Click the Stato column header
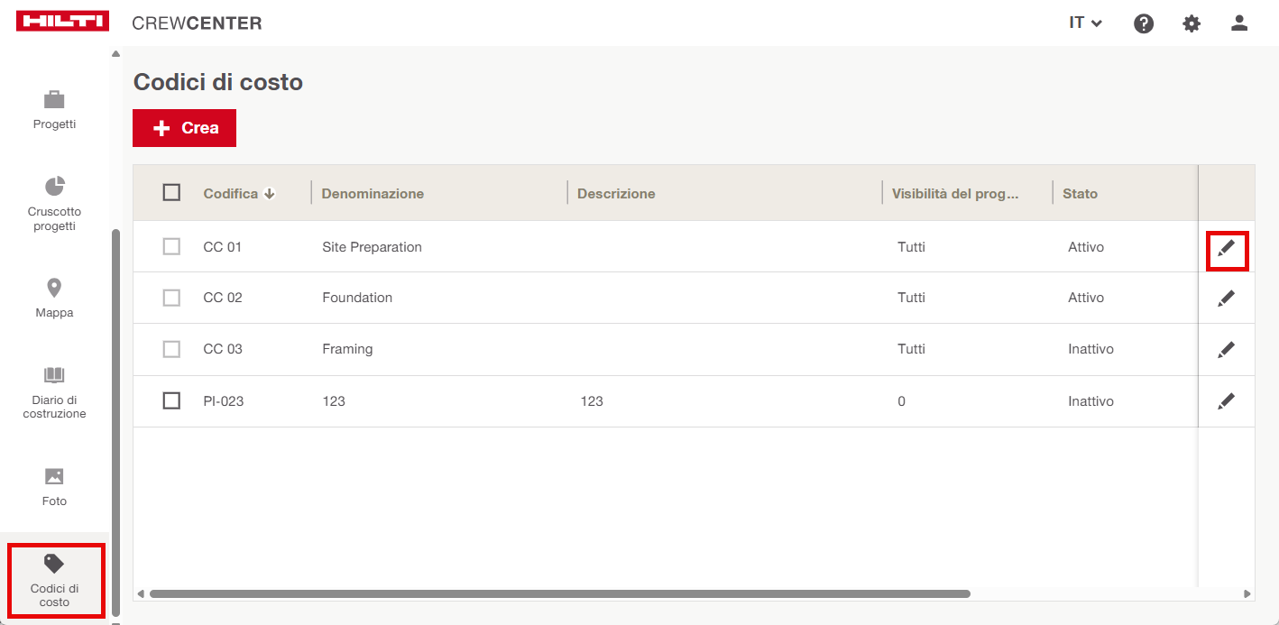The width and height of the screenshot is (1279, 625). 1080,194
